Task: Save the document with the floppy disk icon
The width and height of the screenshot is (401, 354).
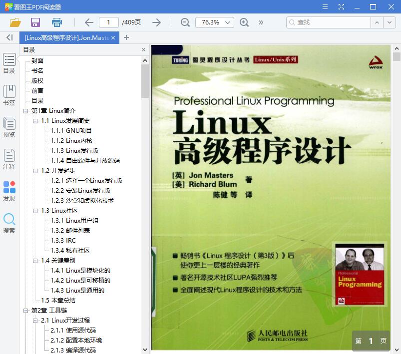Action: click(x=35, y=22)
